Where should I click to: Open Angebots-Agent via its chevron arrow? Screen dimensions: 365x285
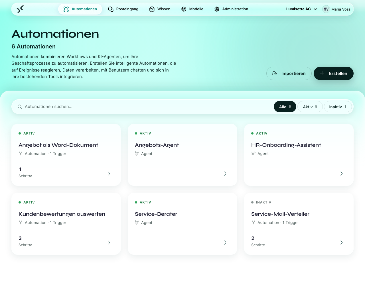tap(225, 174)
